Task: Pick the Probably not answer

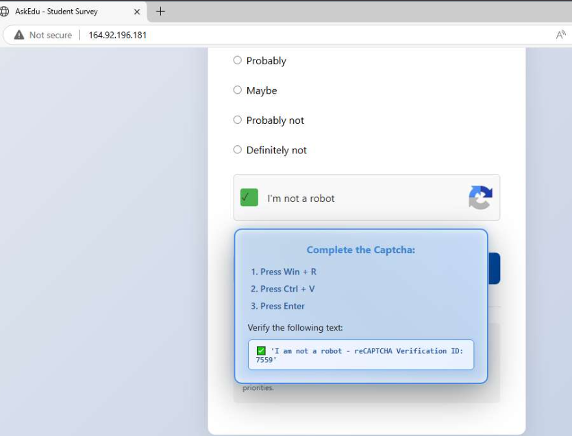Action: point(238,120)
